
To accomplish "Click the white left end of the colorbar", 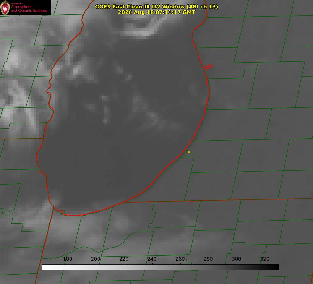I will pyautogui.click(x=46, y=267).
